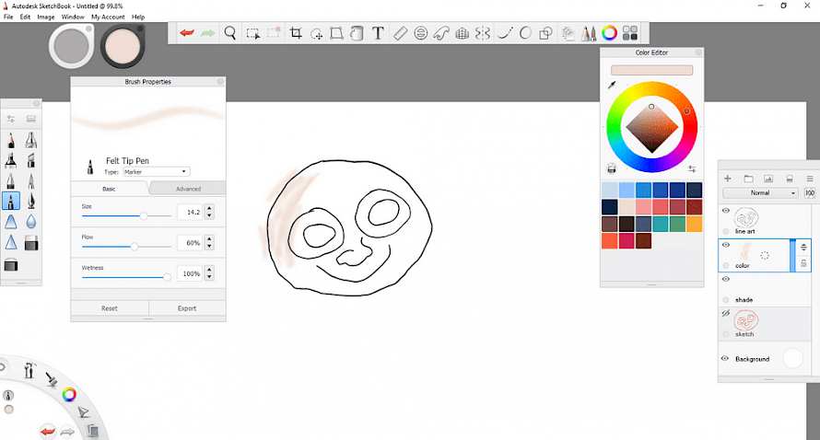Enable the Predictive Stroke tool
Image resolution: width=820 pixels, height=440 pixels.
(x=525, y=33)
